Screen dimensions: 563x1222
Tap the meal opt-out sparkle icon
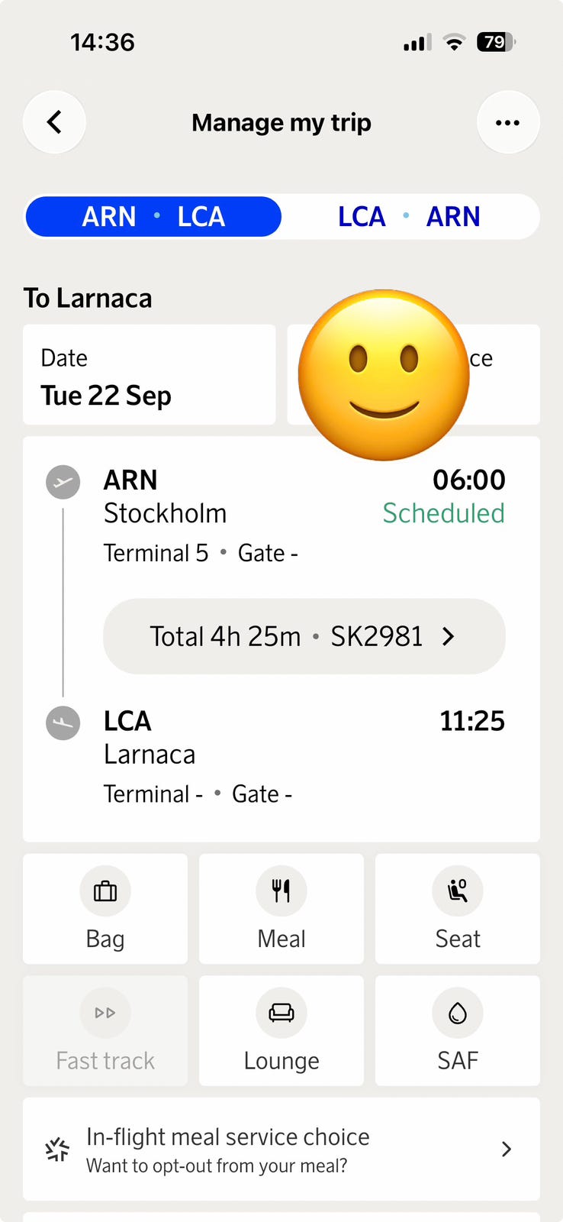57,1149
